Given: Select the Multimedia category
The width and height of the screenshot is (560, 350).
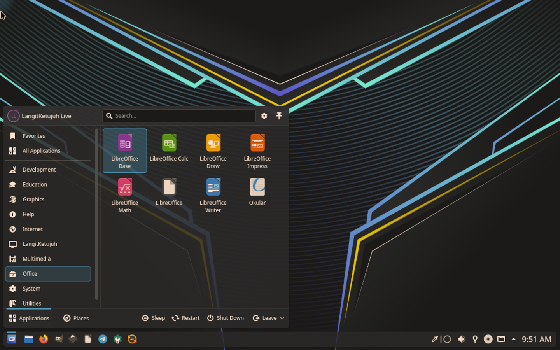Looking at the screenshot, I should tap(37, 259).
